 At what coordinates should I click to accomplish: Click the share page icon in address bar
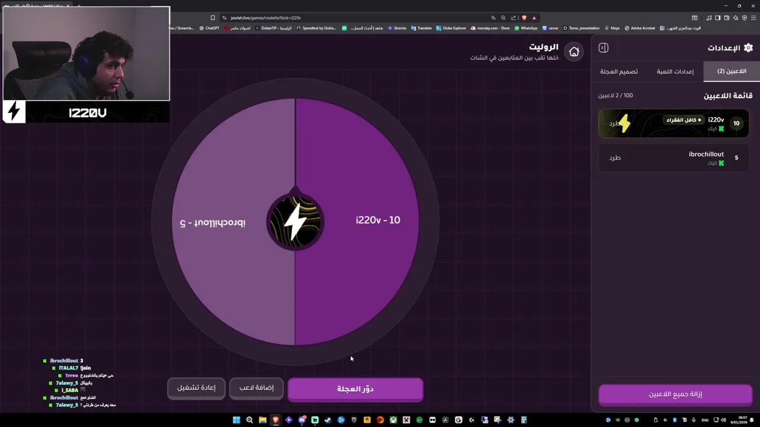click(514, 18)
